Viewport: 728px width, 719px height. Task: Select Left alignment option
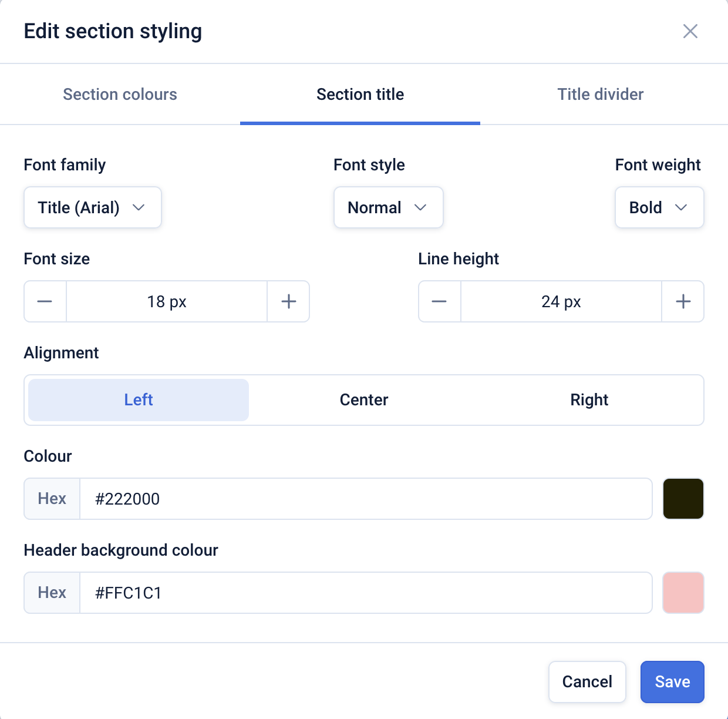(x=139, y=400)
